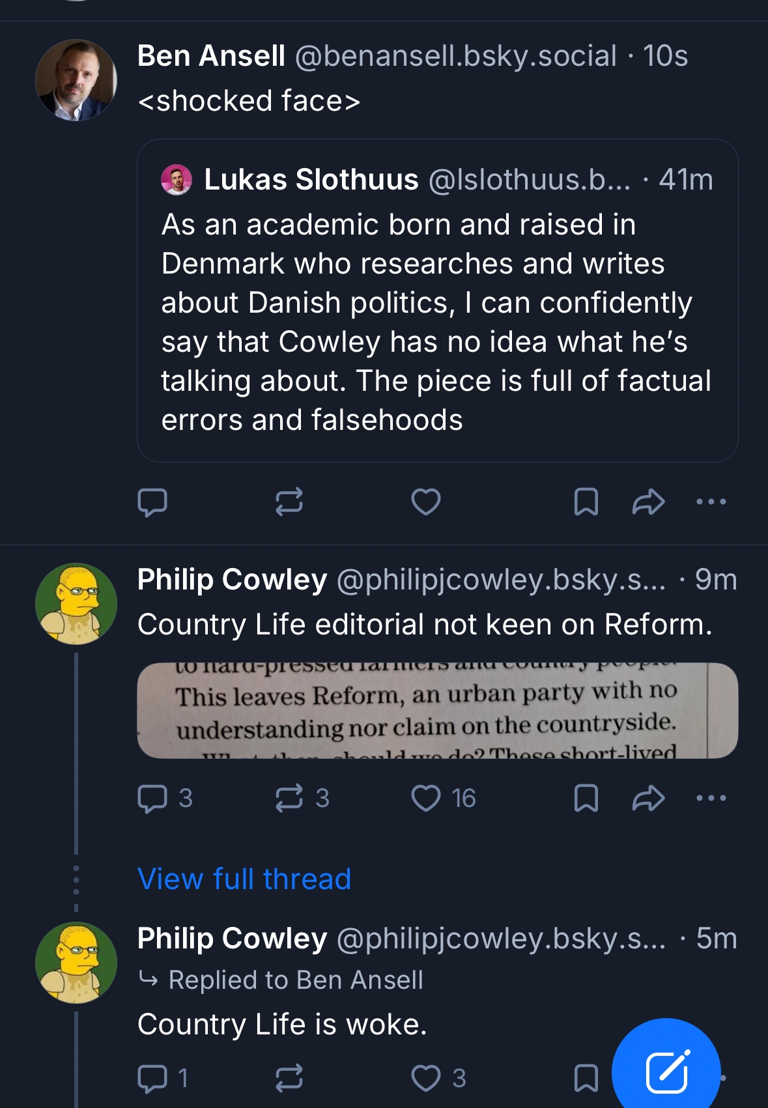The width and height of the screenshot is (768, 1108).
Task: Share the Country Life editorial post
Action: [648, 799]
